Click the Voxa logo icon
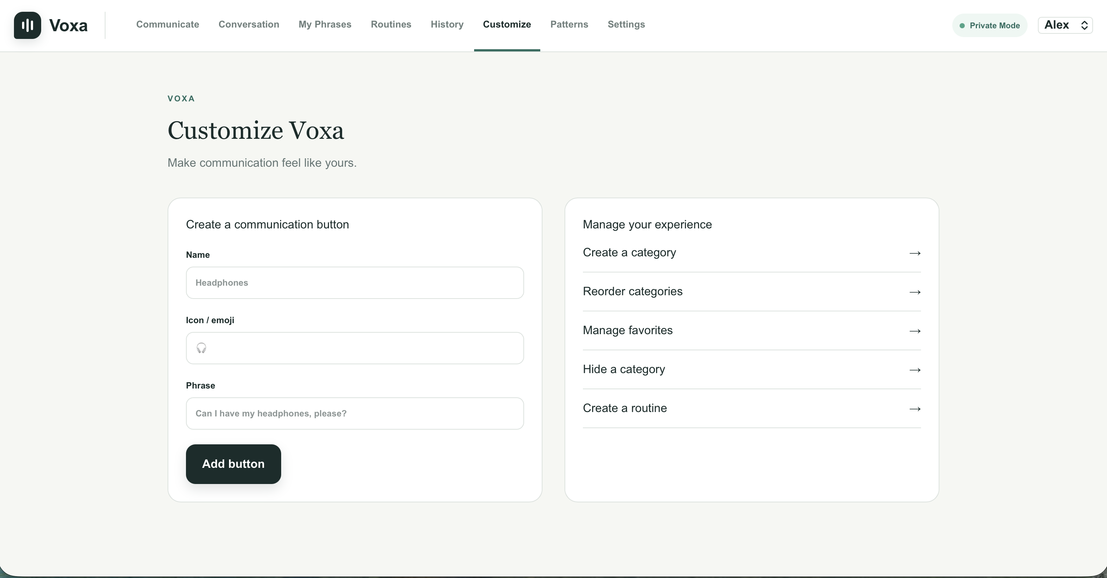Viewport: 1107px width, 578px height. click(x=28, y=25)
